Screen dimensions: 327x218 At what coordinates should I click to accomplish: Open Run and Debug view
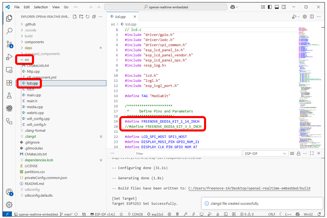9,57
